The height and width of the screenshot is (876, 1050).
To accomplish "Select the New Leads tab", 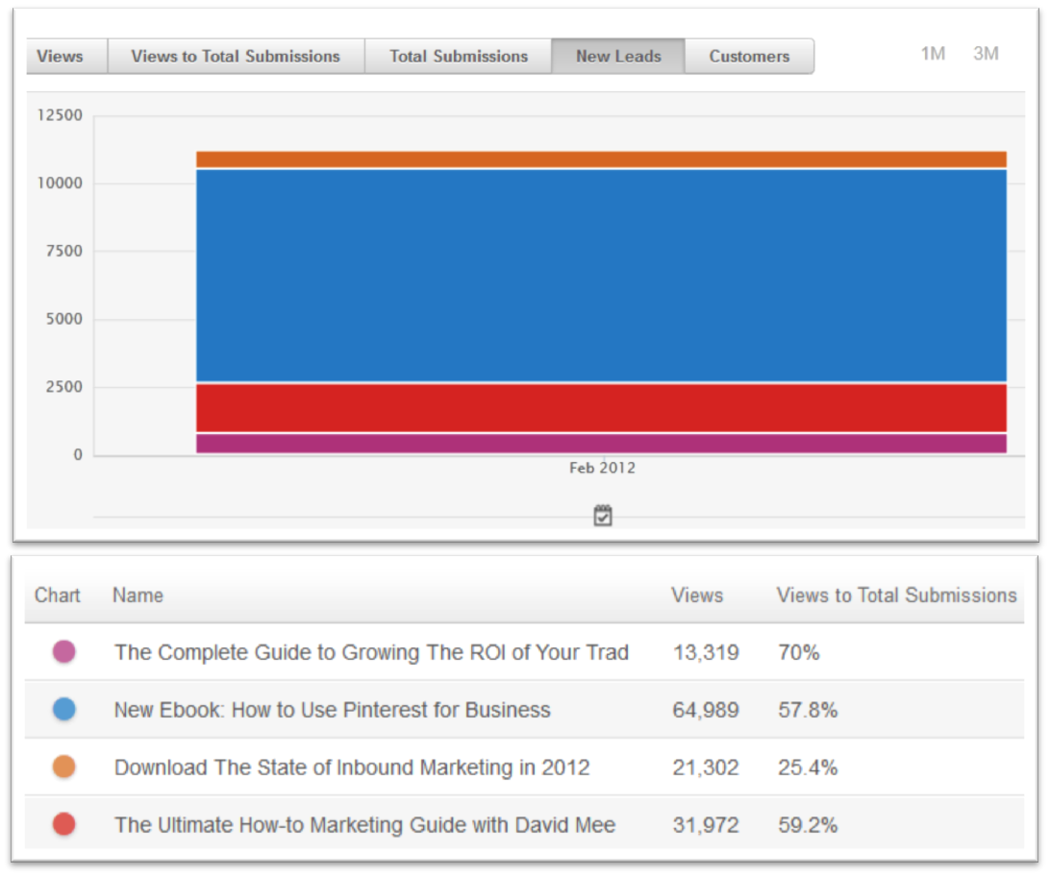I will point(618,57).
